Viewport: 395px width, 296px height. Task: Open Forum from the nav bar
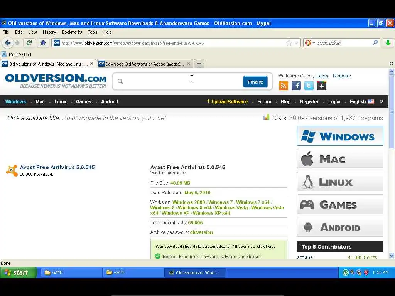(x=264, y=101)
